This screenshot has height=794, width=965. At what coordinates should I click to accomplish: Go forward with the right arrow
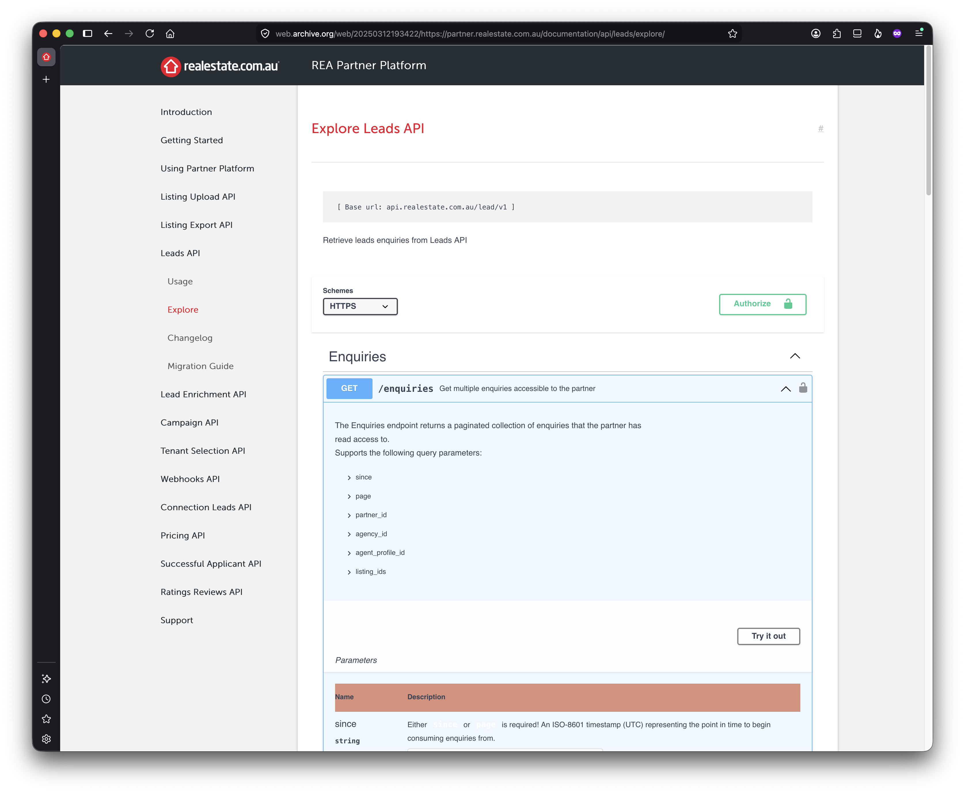129,33
